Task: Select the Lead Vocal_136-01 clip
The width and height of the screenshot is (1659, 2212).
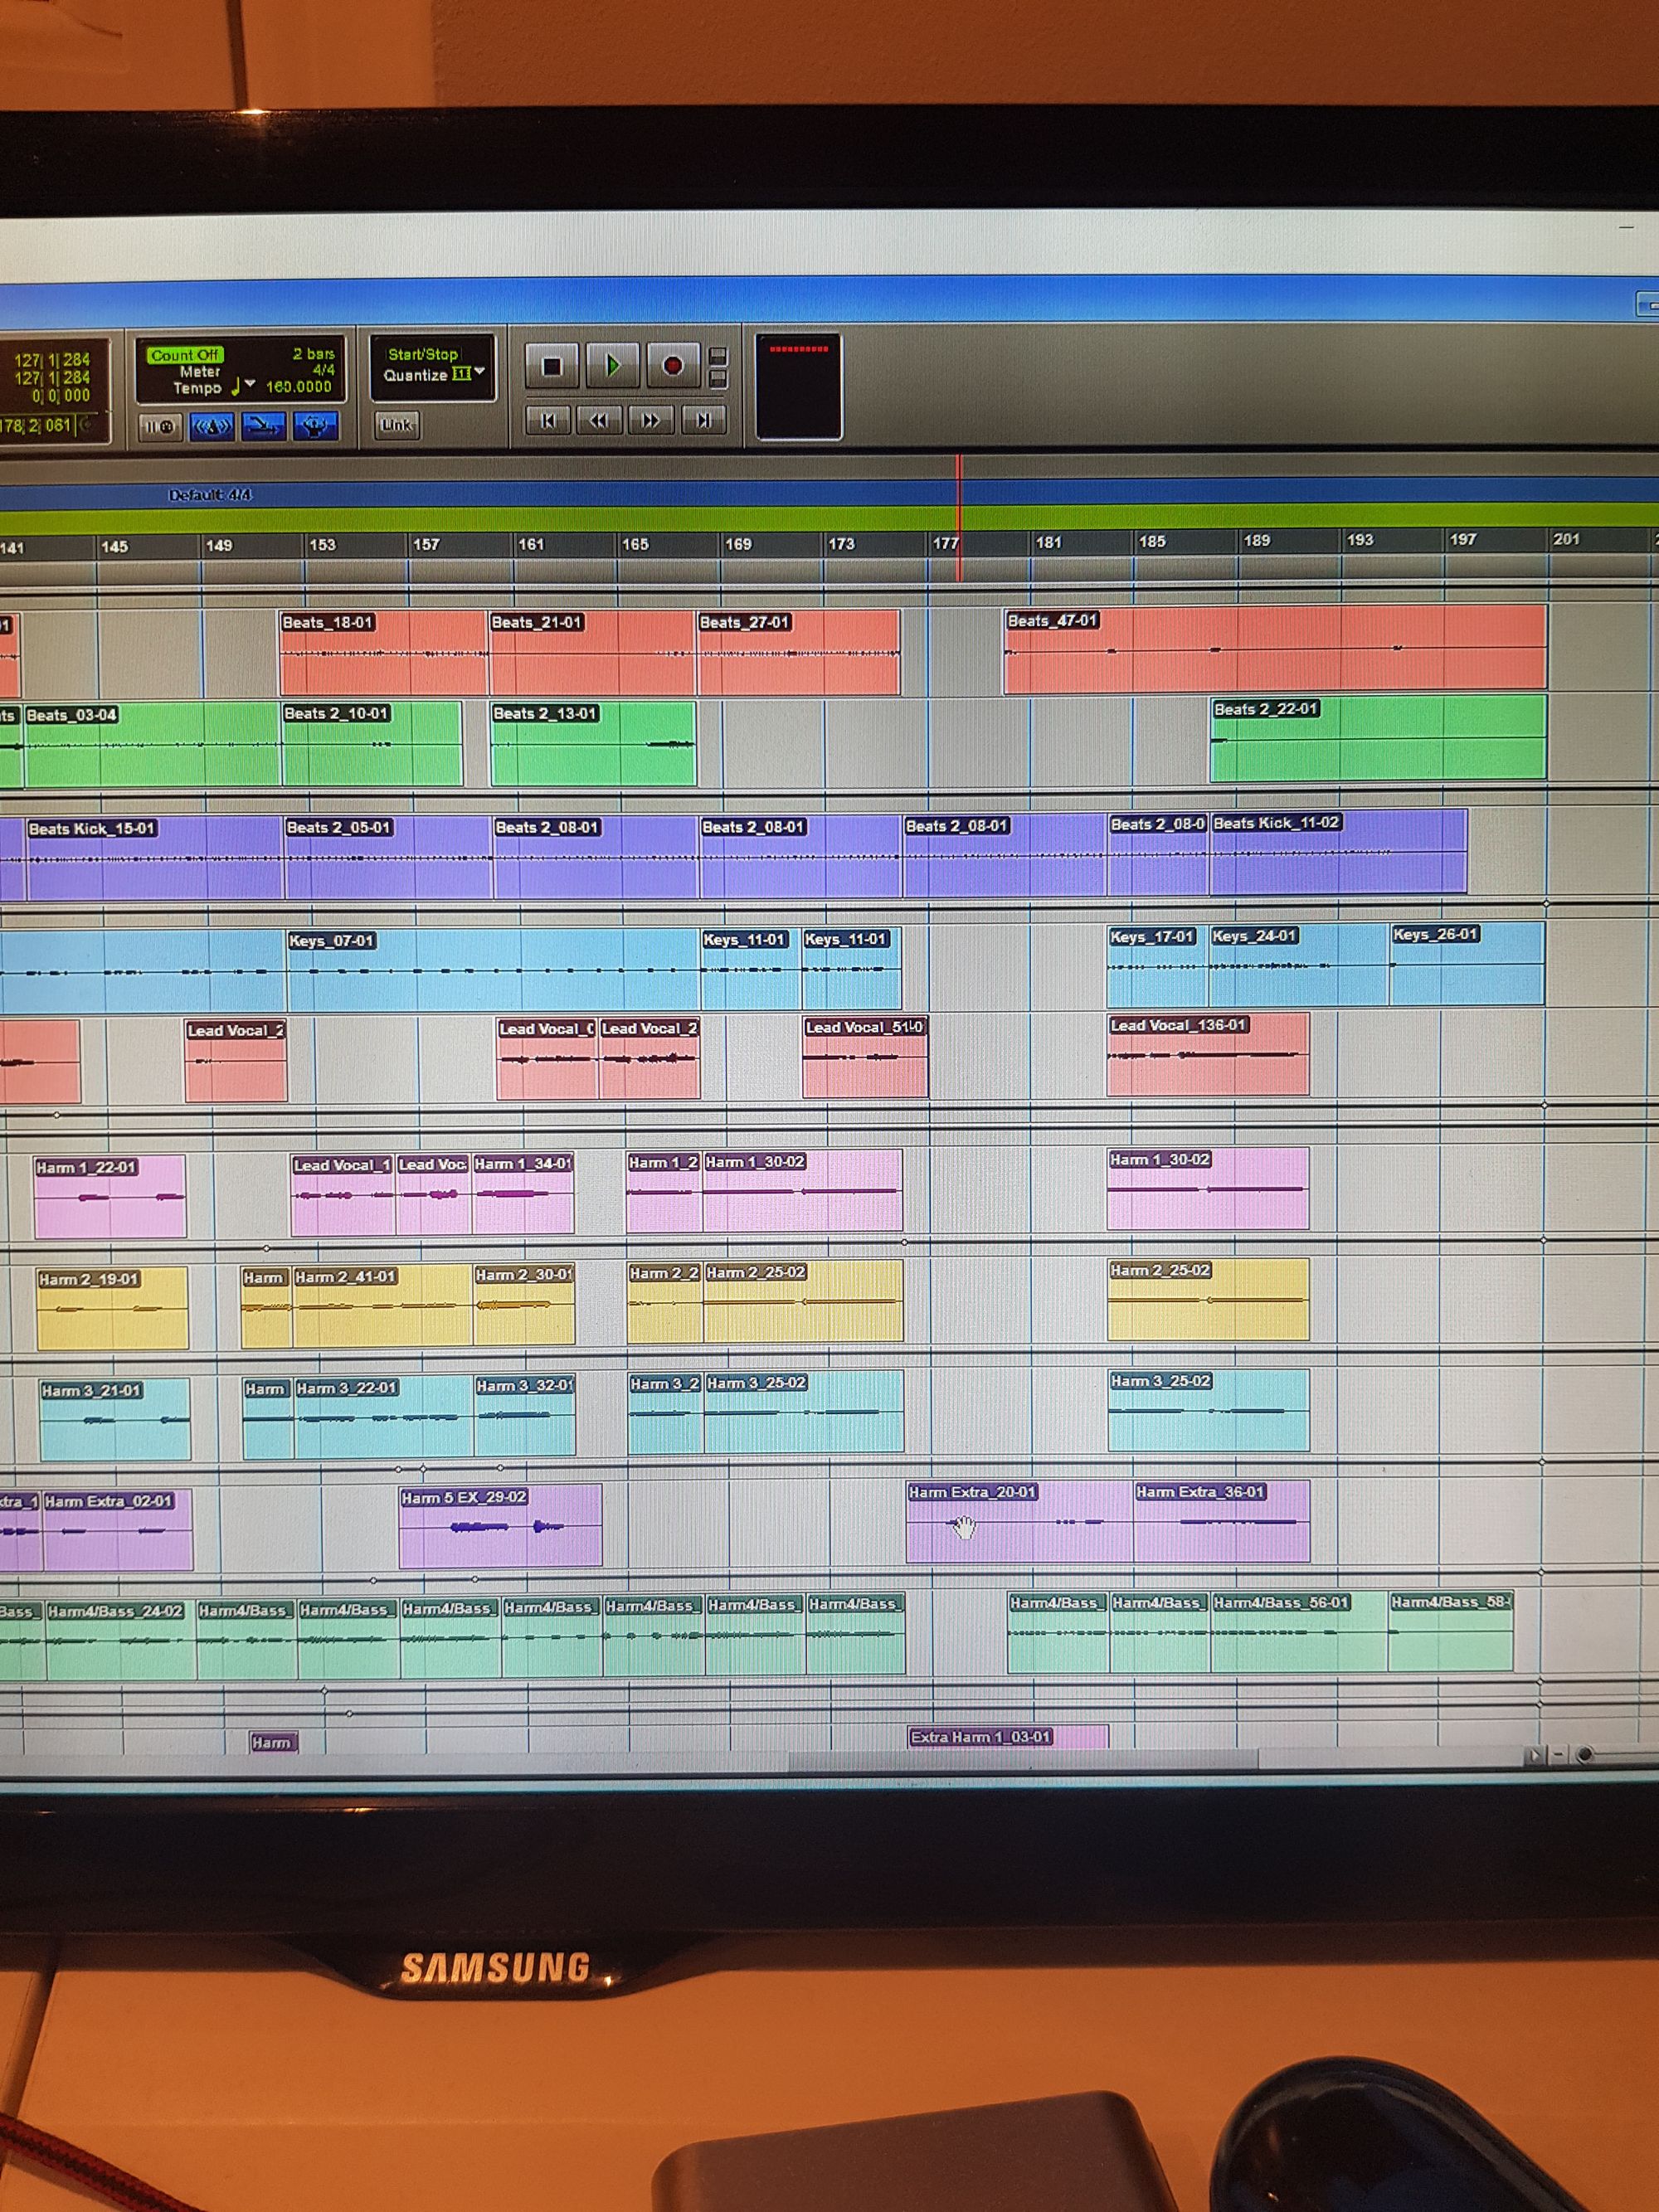Action: 1208,1054
